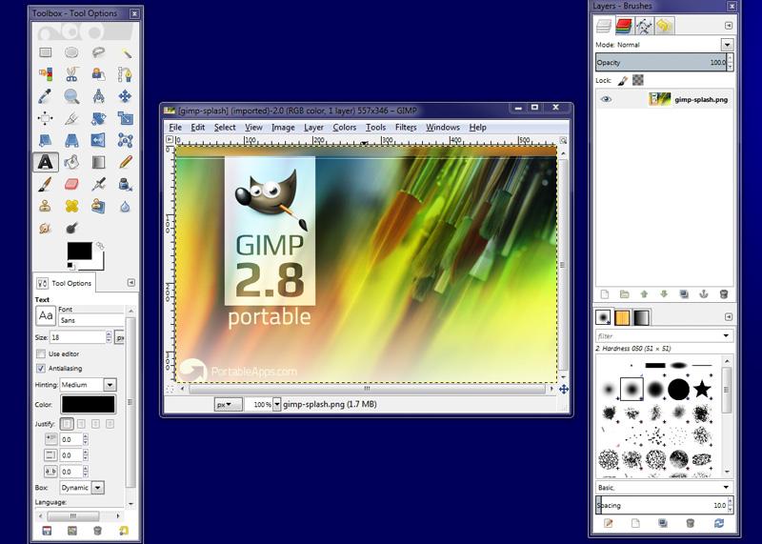
Task: Expand the layer Mode Normal dropdown
Action: click(x=664, y=44)
